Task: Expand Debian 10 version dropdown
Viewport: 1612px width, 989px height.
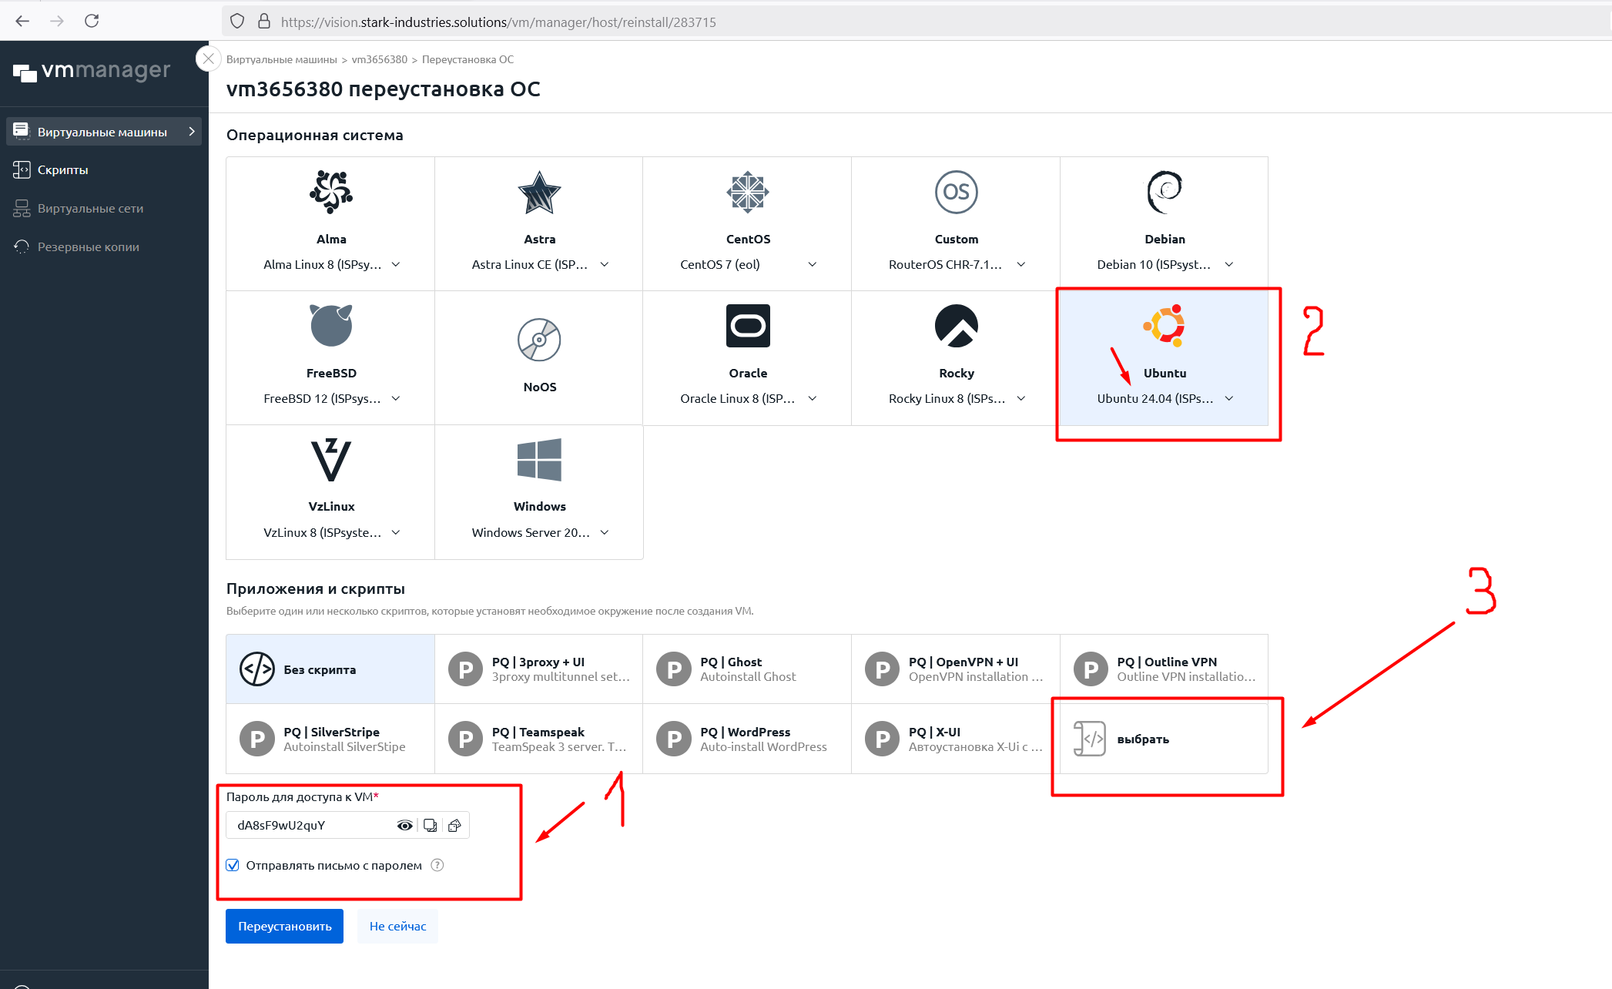Action: pyautogui.click(x=1165, y=264)
